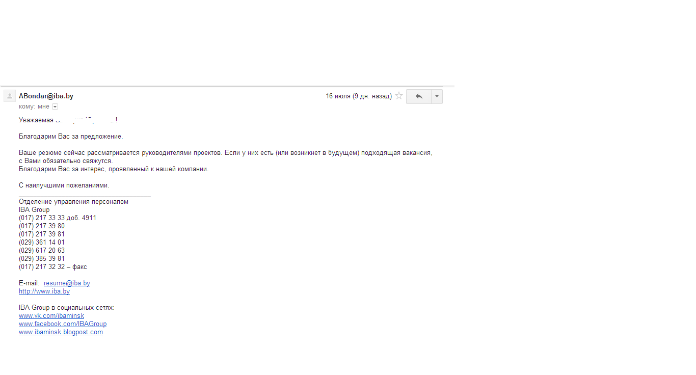The width and height of the screenshot is (696, 375).
Task: Open the http://www.iba.by link
Action: pos(44,291)
